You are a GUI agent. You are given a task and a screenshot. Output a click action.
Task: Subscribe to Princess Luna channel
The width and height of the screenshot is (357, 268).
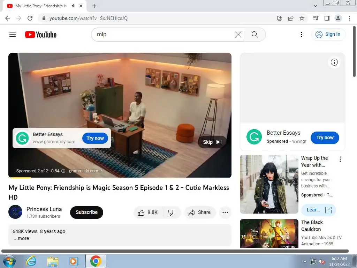[86, 213]
